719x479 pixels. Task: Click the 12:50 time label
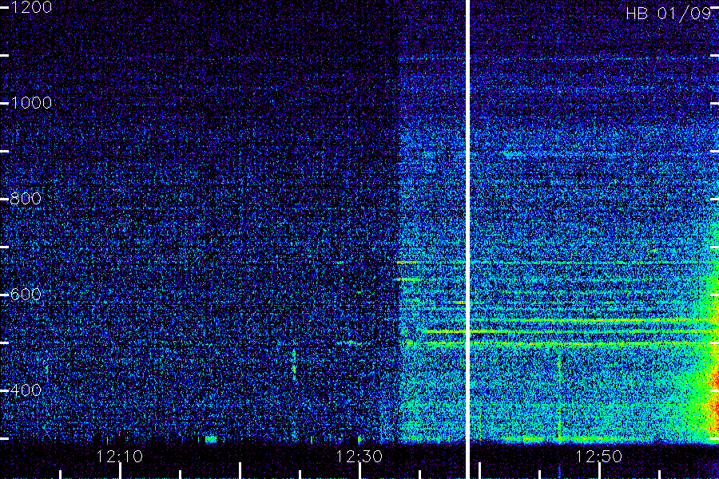tap(599, 456)
